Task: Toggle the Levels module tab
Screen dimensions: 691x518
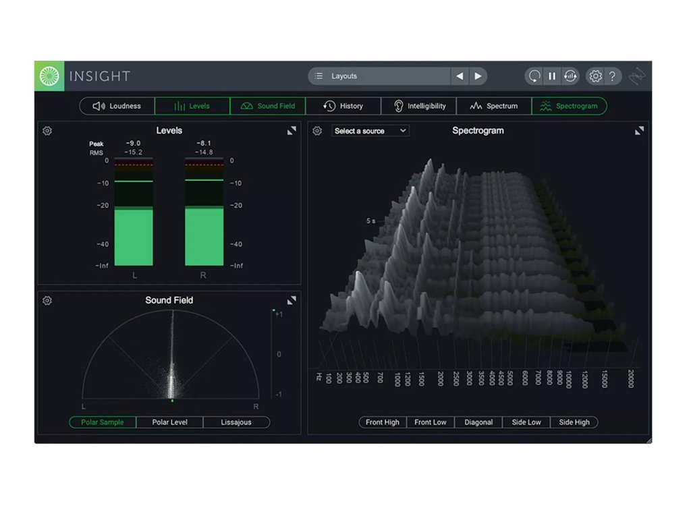Action: (x=192, y=106)
